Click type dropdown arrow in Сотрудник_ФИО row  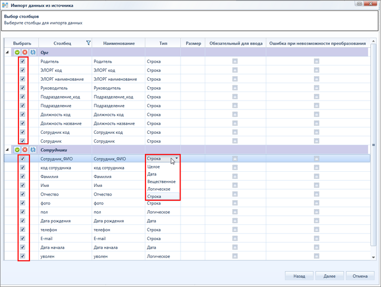pyautogui.click(x=177, y=158)
